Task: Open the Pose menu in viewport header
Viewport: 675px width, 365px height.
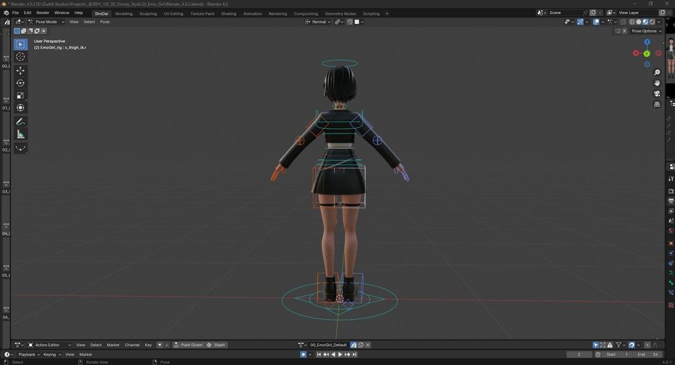Action: click(x=105, y=22)
